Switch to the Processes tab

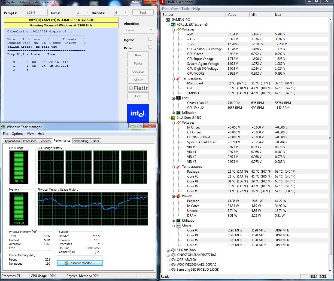[30, 141]
